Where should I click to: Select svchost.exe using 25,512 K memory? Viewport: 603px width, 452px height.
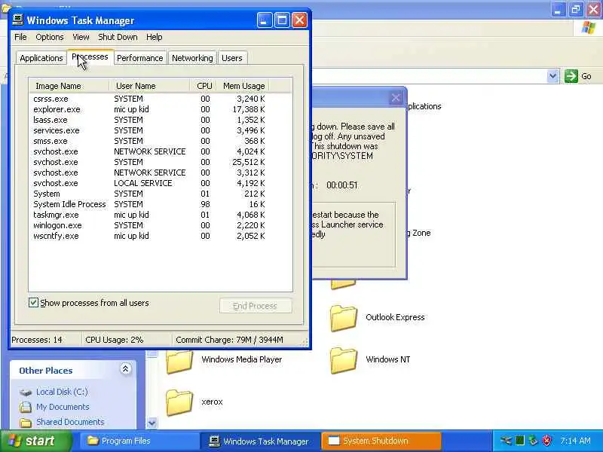pos(149,162)
